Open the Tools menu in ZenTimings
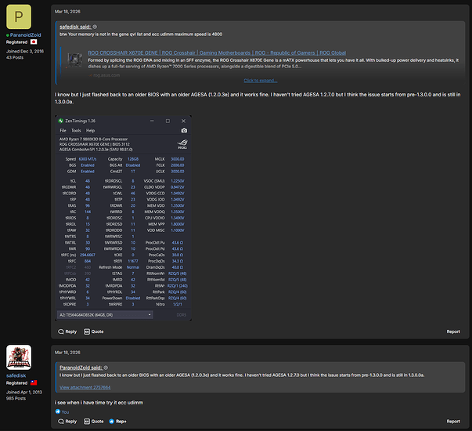The height and width of the screenshot is (431, 472). pos(76,131)
